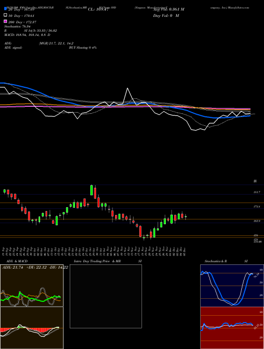
Task: Open the empty intraday trading price panel
Action: [x=106, y=296]
